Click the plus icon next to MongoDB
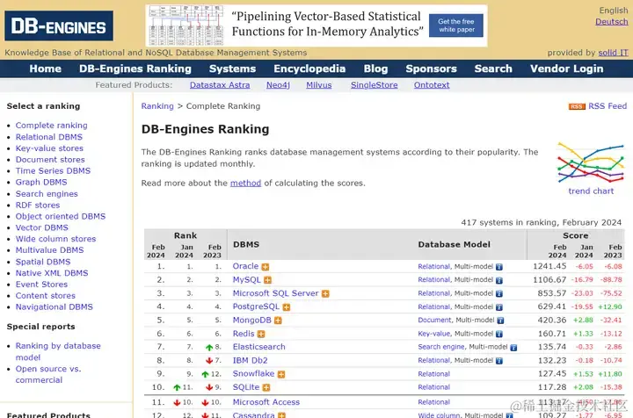The width and height of the screenshot is (633, 418). [278, 321]
